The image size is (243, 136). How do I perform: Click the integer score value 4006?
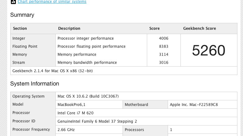point(163,38)
